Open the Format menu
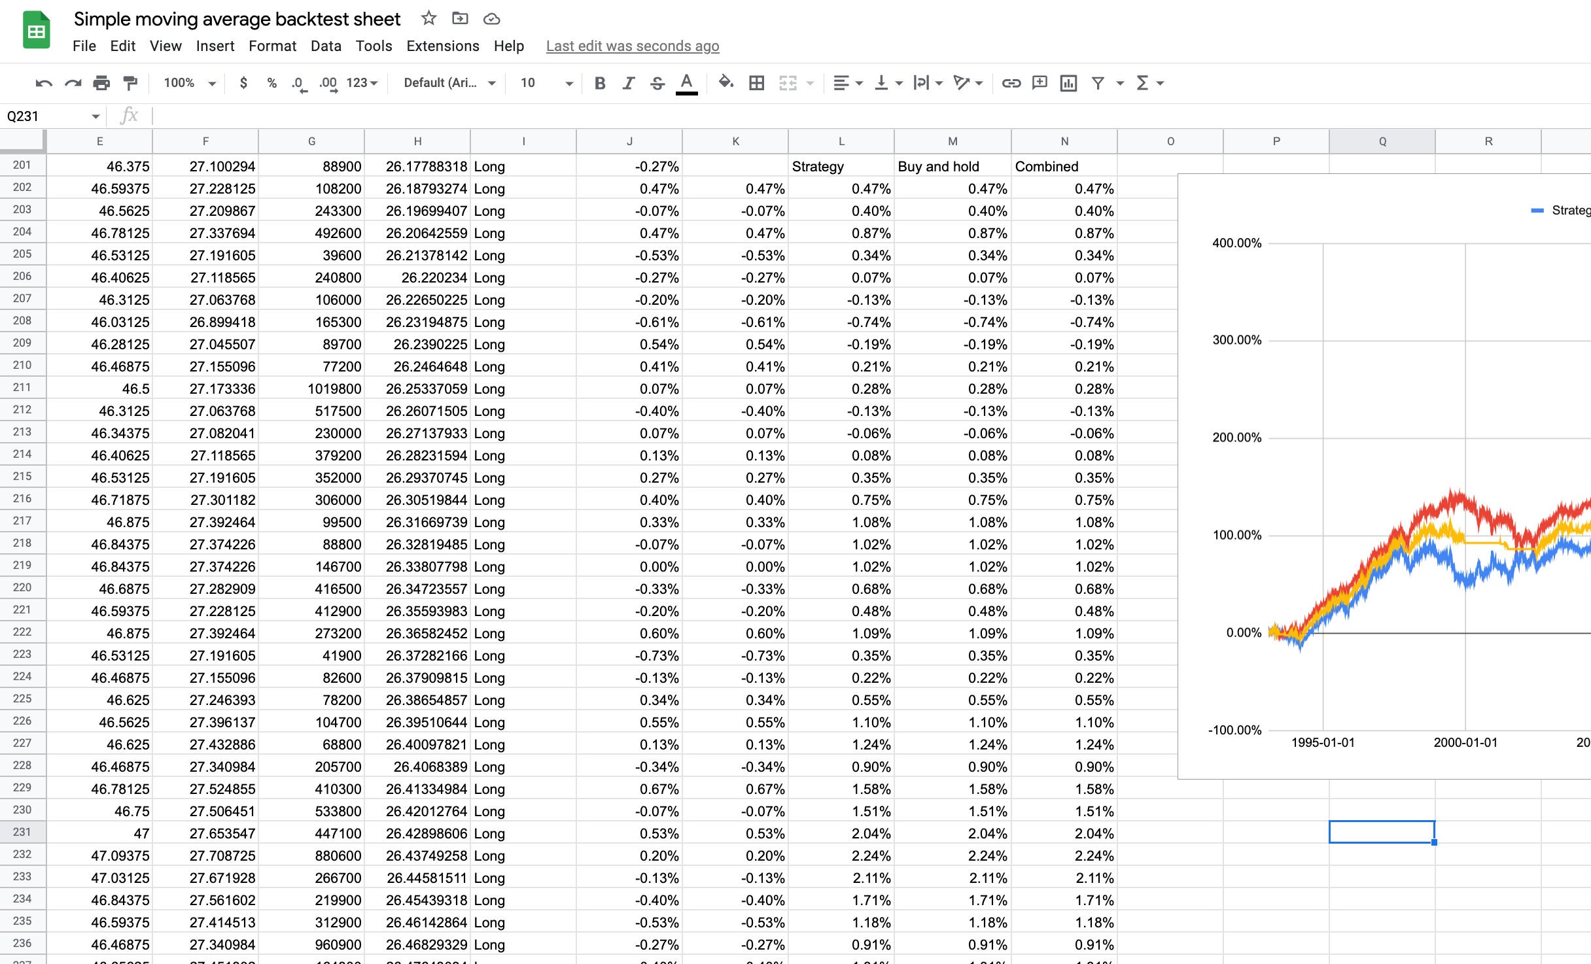 (x=273, y=46)
